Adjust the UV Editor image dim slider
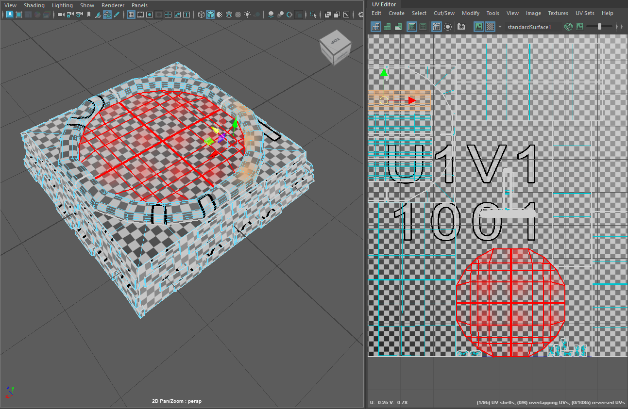Screen dimensions: 628x409 click(x=599, y=27)
